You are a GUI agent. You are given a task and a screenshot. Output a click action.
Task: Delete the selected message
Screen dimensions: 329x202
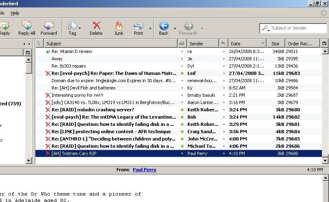pos(96,28)
